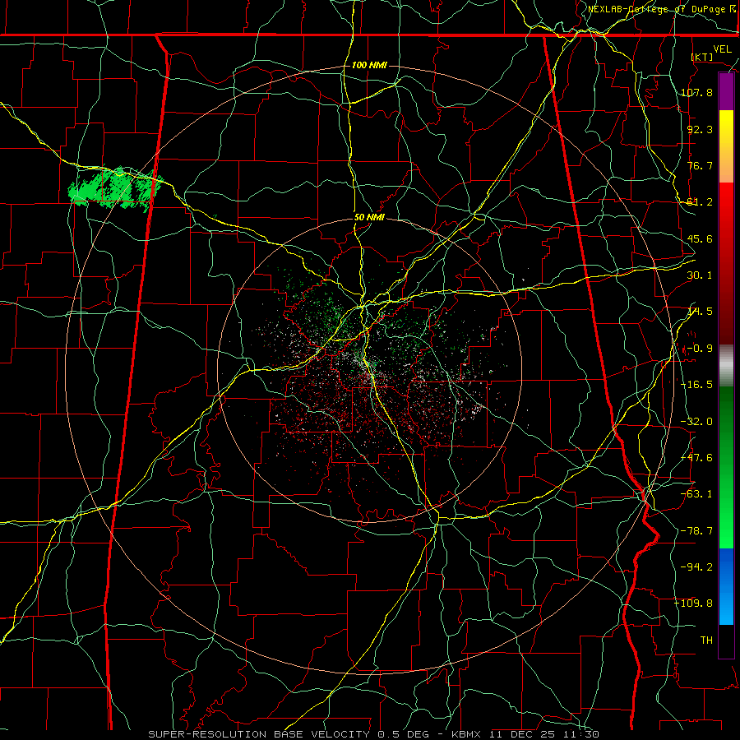
Task: Pick the gray near-zero color bar segment
Action: click(x=726, y=366)
